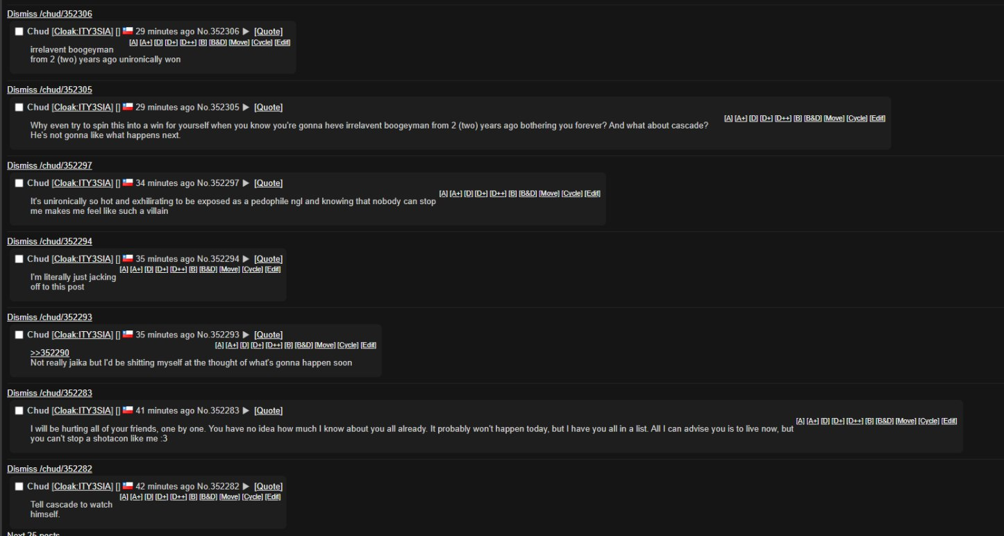Quote post No.352294
The height and width of the screenshot is (536, 1004).
coord(268,259)
